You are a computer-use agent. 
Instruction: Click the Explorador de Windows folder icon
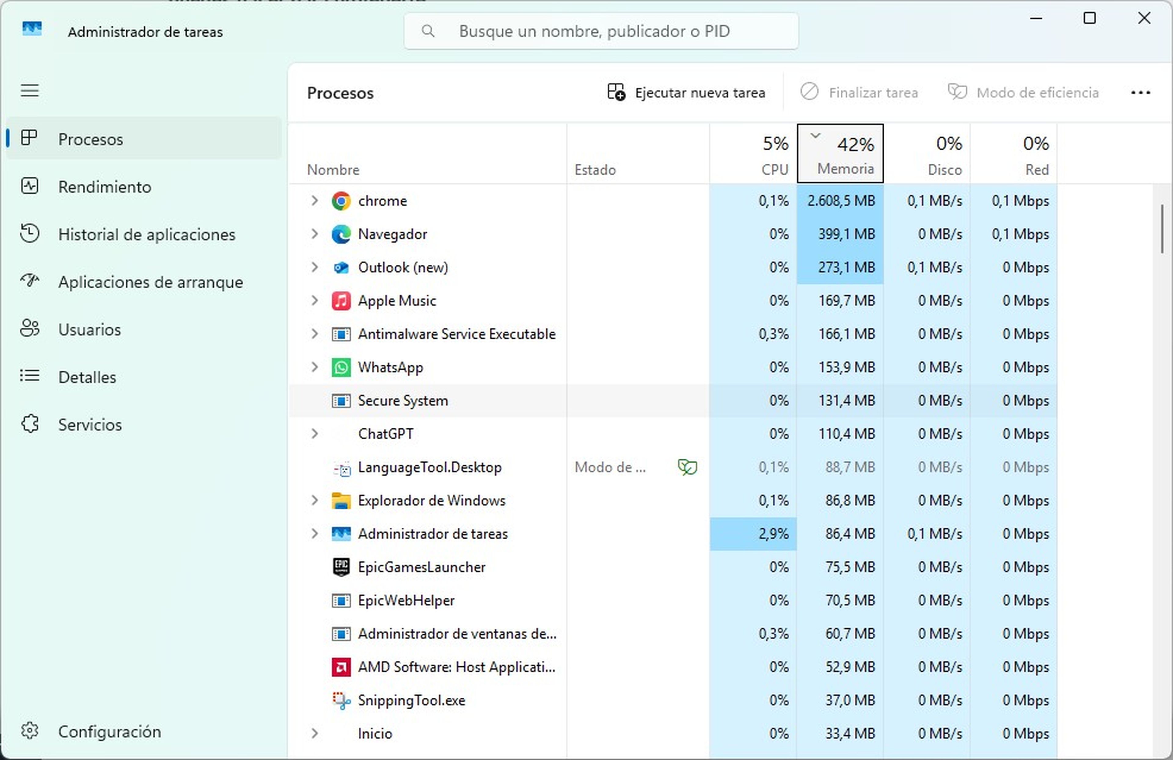click(x=341, y=501)
